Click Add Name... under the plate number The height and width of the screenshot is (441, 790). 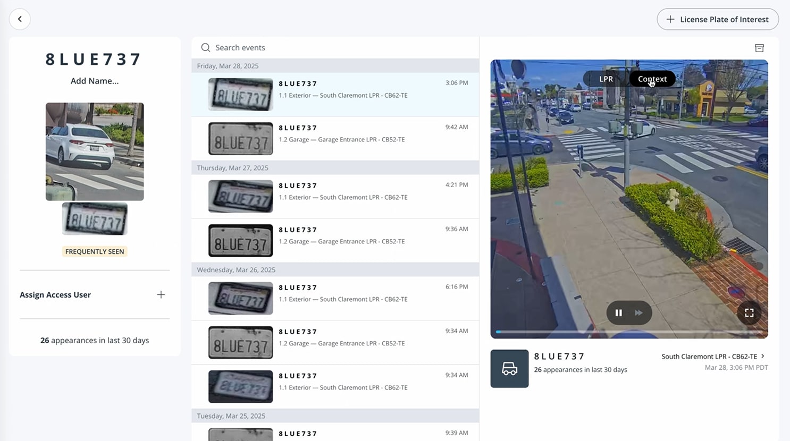coord(95,81)
